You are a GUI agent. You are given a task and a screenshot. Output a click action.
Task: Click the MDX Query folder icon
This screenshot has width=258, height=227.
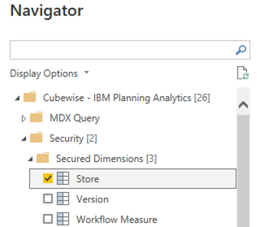(36, 117)
